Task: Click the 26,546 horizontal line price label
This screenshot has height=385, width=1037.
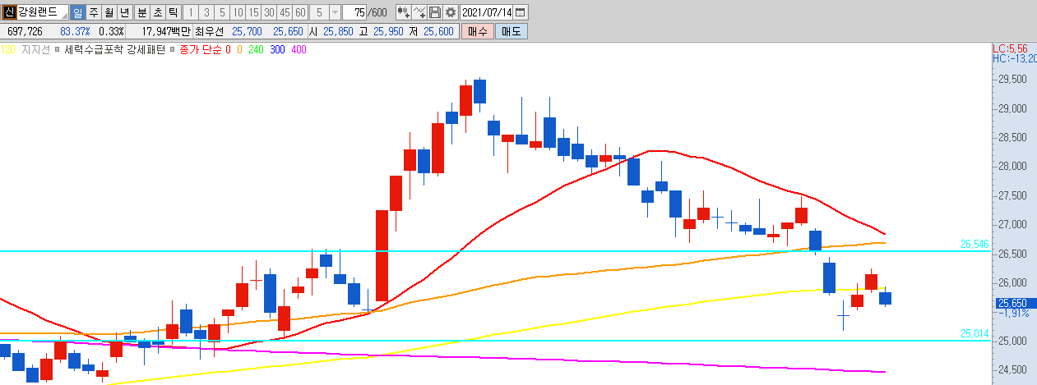Action: (975, 245)
